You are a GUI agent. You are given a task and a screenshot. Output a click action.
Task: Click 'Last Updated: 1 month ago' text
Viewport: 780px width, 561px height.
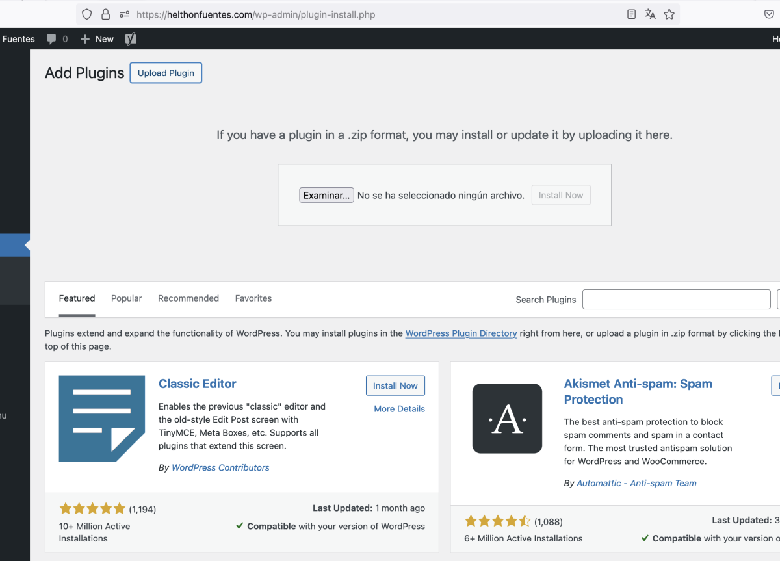369,508
